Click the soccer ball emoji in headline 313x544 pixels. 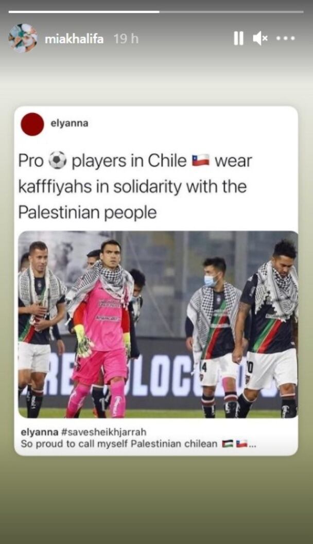[x=57, y=160]
